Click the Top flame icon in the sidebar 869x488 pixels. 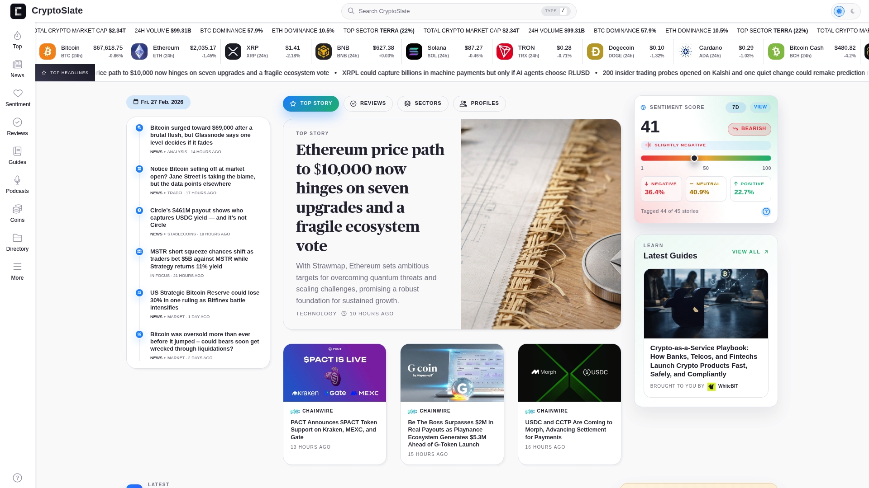(x=17, y=35)
